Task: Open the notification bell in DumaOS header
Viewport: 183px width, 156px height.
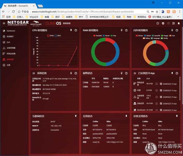Action: click(x=179, y=23)
